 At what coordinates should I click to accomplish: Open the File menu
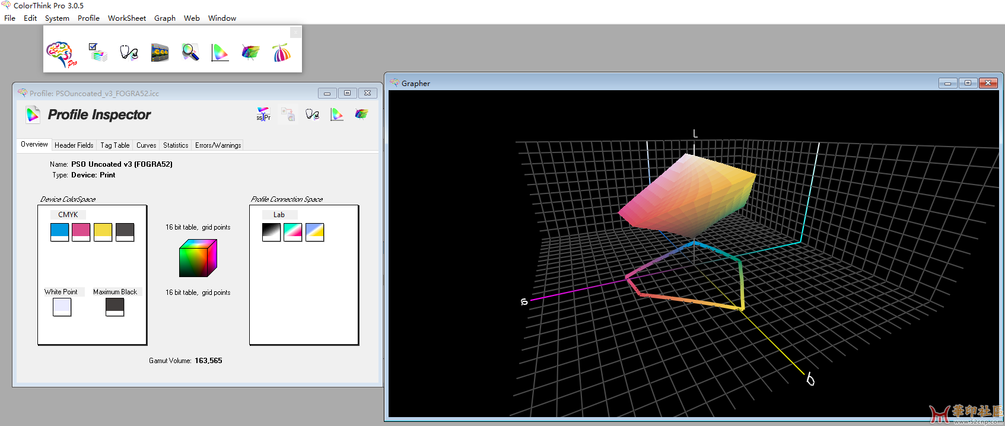tap(10, 18)
